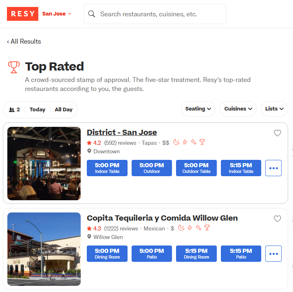Show more times for Copita Tequileria
This screenshot has width=293, height=292.
click(273, 254)
